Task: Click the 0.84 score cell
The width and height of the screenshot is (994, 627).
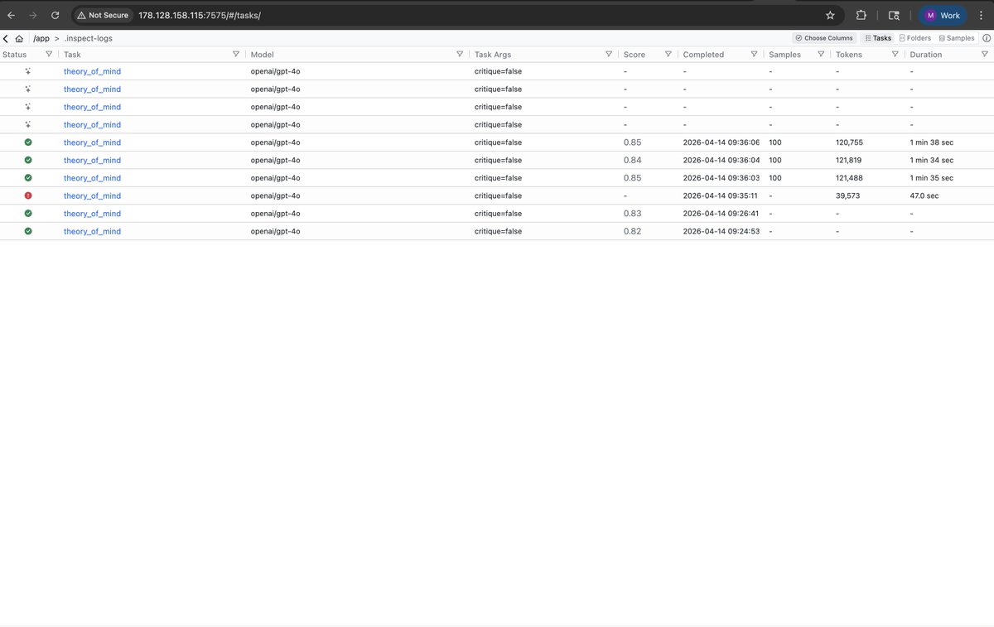Action: click(x=633, y=160)
